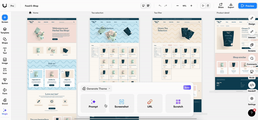The image size is (258, 120).
Task: Open the Pro plan badge menu
Action: point(12,6)
